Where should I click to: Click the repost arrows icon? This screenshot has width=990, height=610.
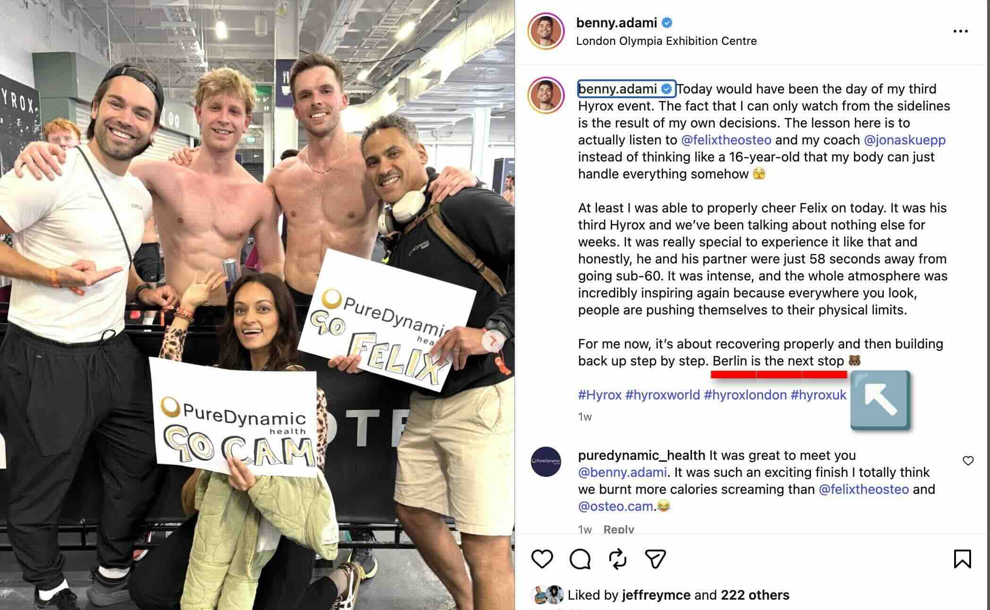click(x=618, y=559)
